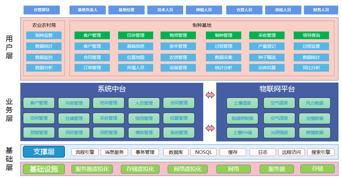Open 预警管理 in 系统中台

click(39, 132)
